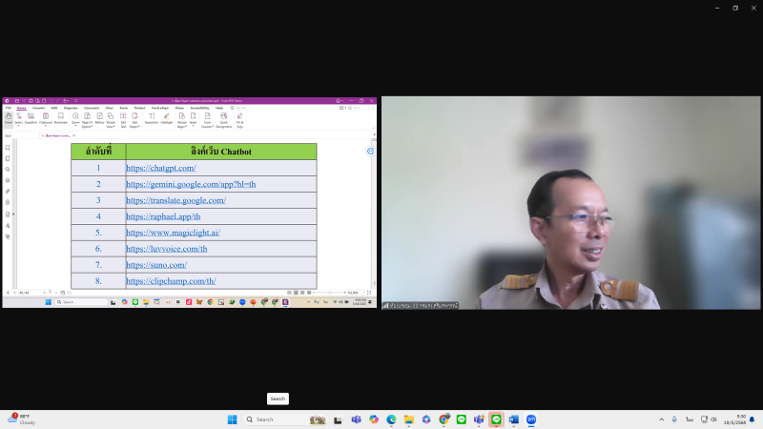The width and height of the screenshot is (763, 429).
Task: Switch to the Protect ribbon tab
Action: (x=139, y=108)
